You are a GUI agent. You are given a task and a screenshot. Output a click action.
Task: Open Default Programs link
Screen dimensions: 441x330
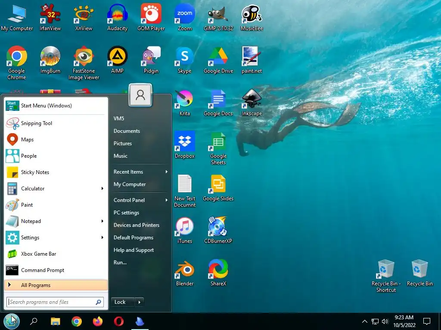coord(134,237)
